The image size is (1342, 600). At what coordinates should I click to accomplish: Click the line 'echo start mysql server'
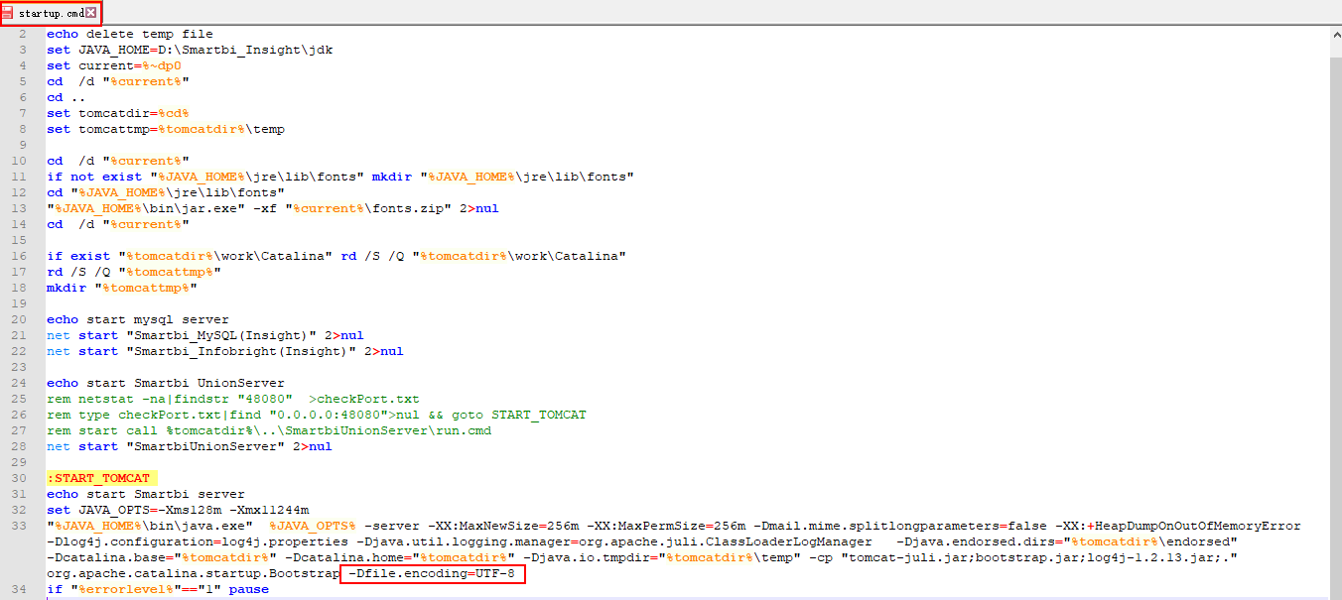tap(138, 319)
